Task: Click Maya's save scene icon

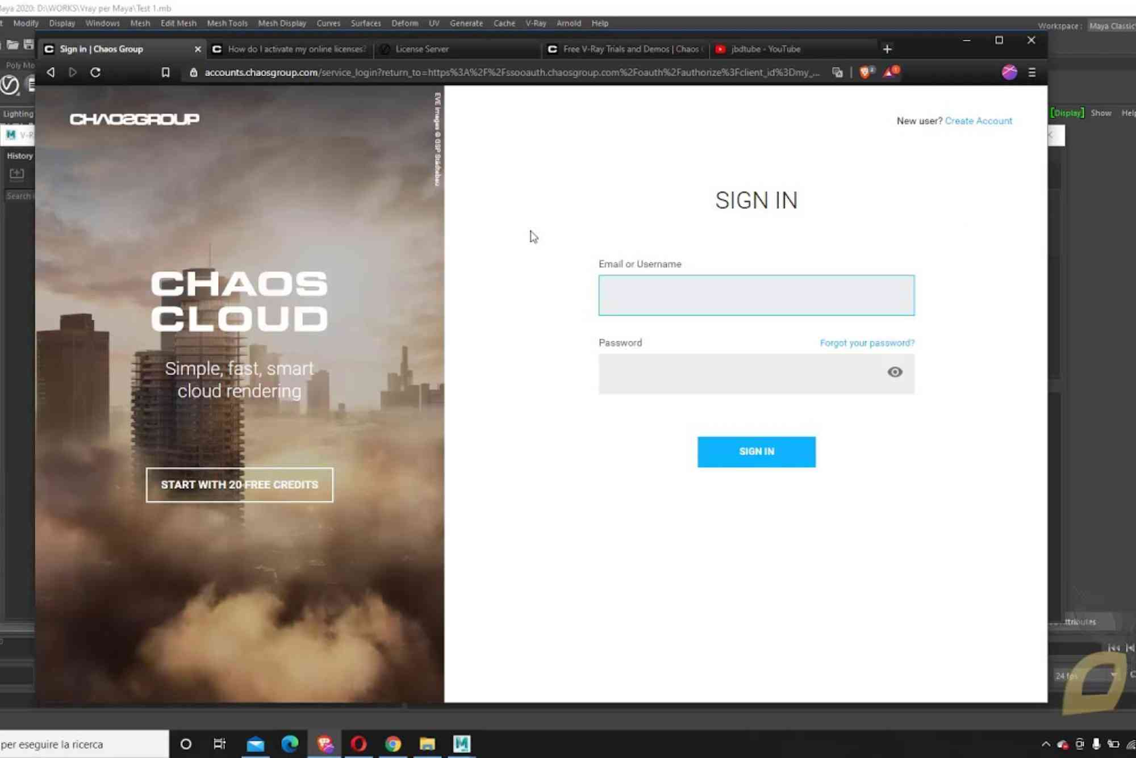Action: click(x=28, y=44)
